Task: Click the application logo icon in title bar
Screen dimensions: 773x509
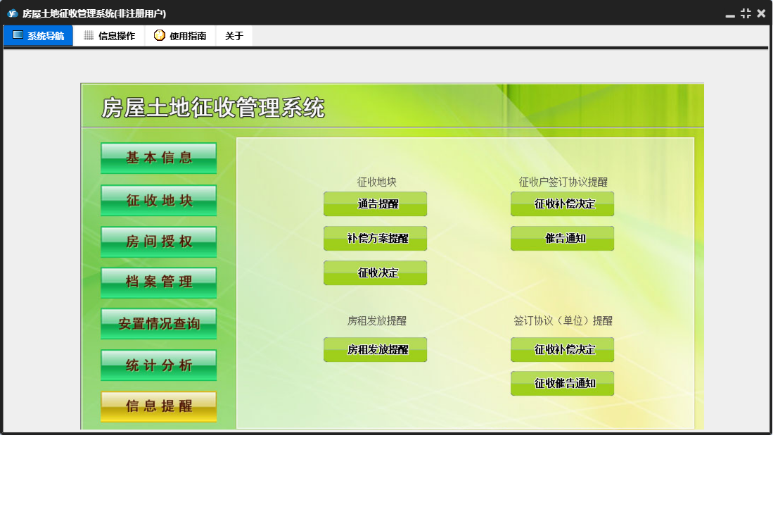Action: 12,13
